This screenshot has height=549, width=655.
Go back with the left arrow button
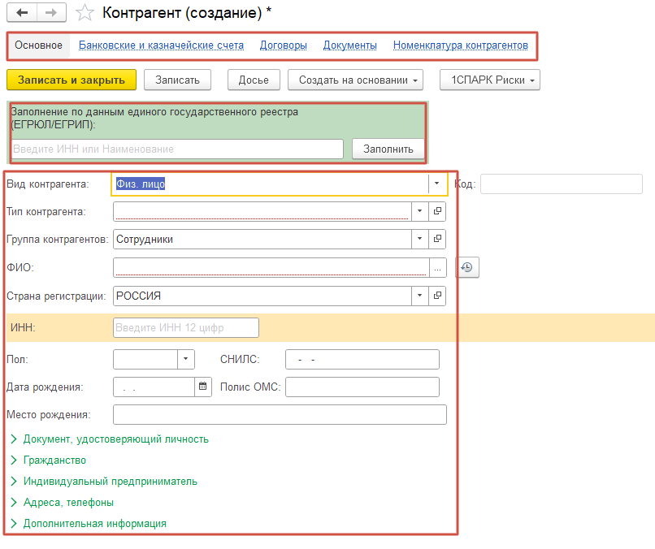pos(22,12)
